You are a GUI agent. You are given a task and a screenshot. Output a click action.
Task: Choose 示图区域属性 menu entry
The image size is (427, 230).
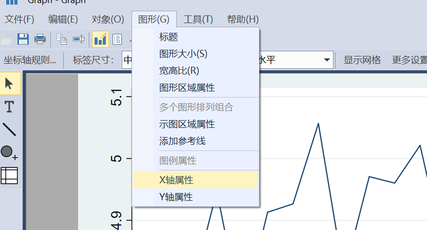click(x=196, y=124)
